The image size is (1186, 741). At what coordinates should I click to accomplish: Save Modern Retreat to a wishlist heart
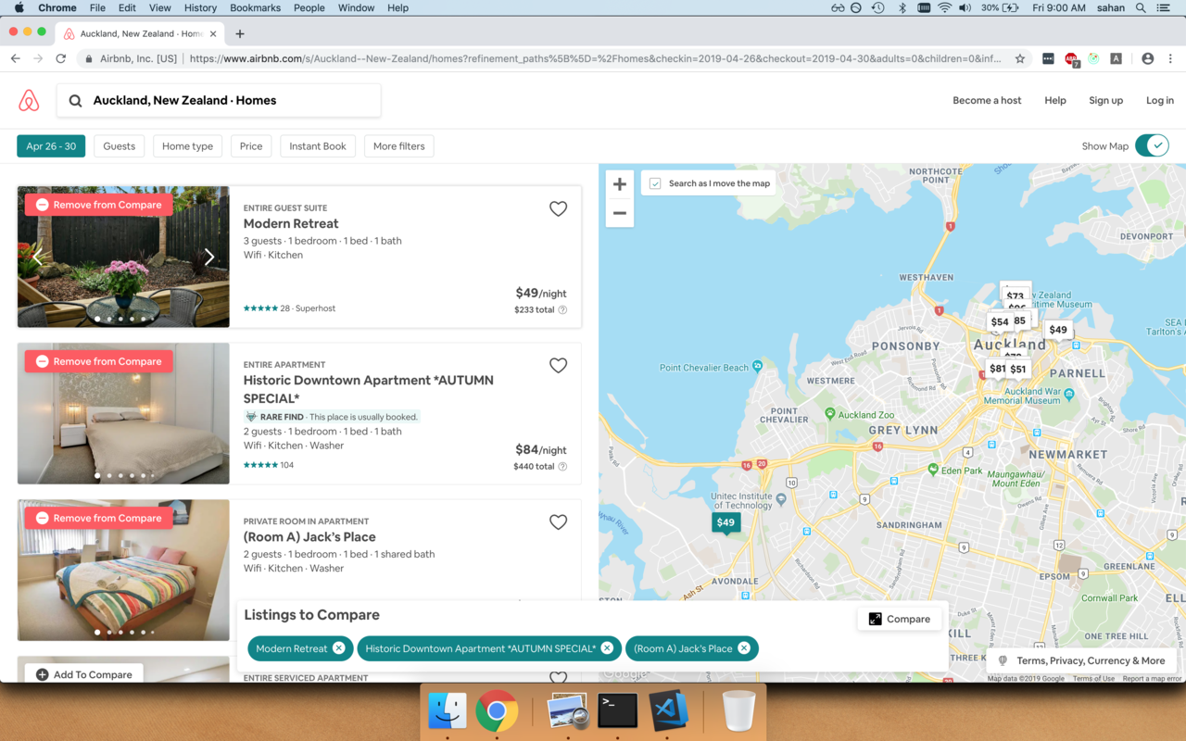558,208
